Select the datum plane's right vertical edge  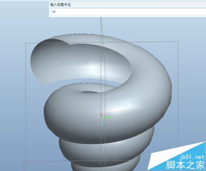178,94
